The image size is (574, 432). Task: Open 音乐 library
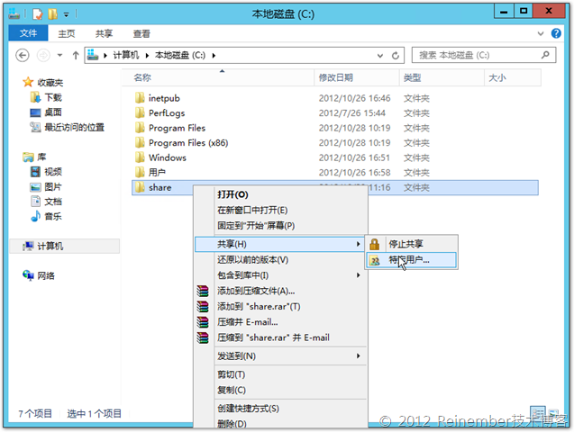[x=53, y=216]
